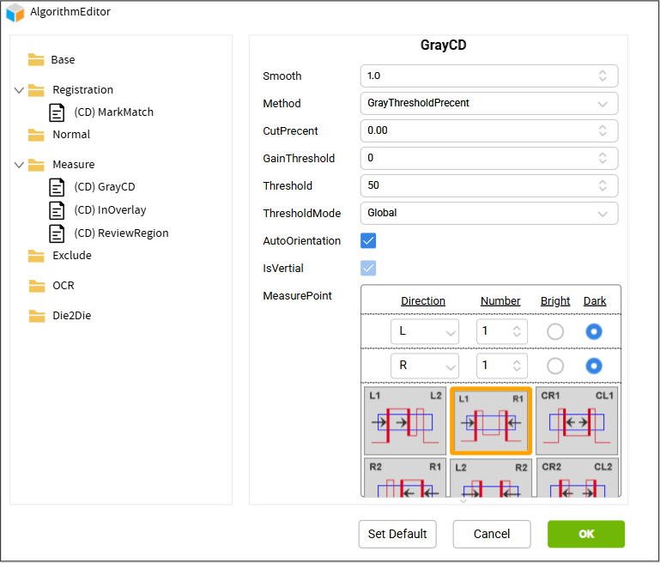This screenshot has width=660, height=563.
Task: Uncheck the AutoOrientation checkbox
Action: (x=368, y=241)
